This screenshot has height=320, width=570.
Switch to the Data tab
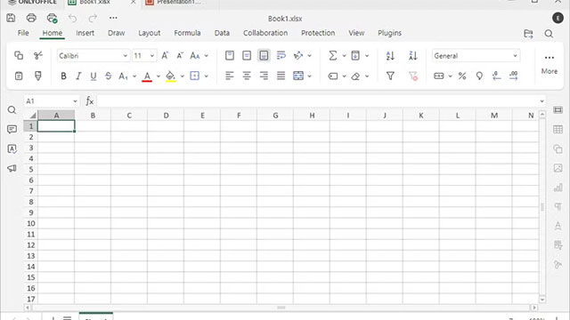tap(222, 33)
